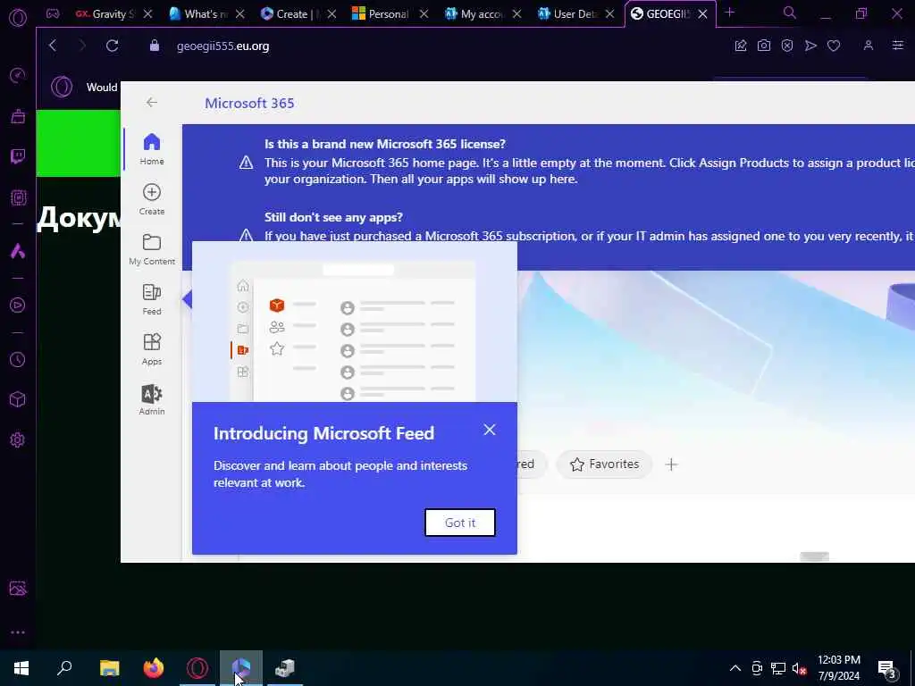915x686 pixels.
Task: Open Home in Microsoft 365 sidebar
Action: point(152,149)
